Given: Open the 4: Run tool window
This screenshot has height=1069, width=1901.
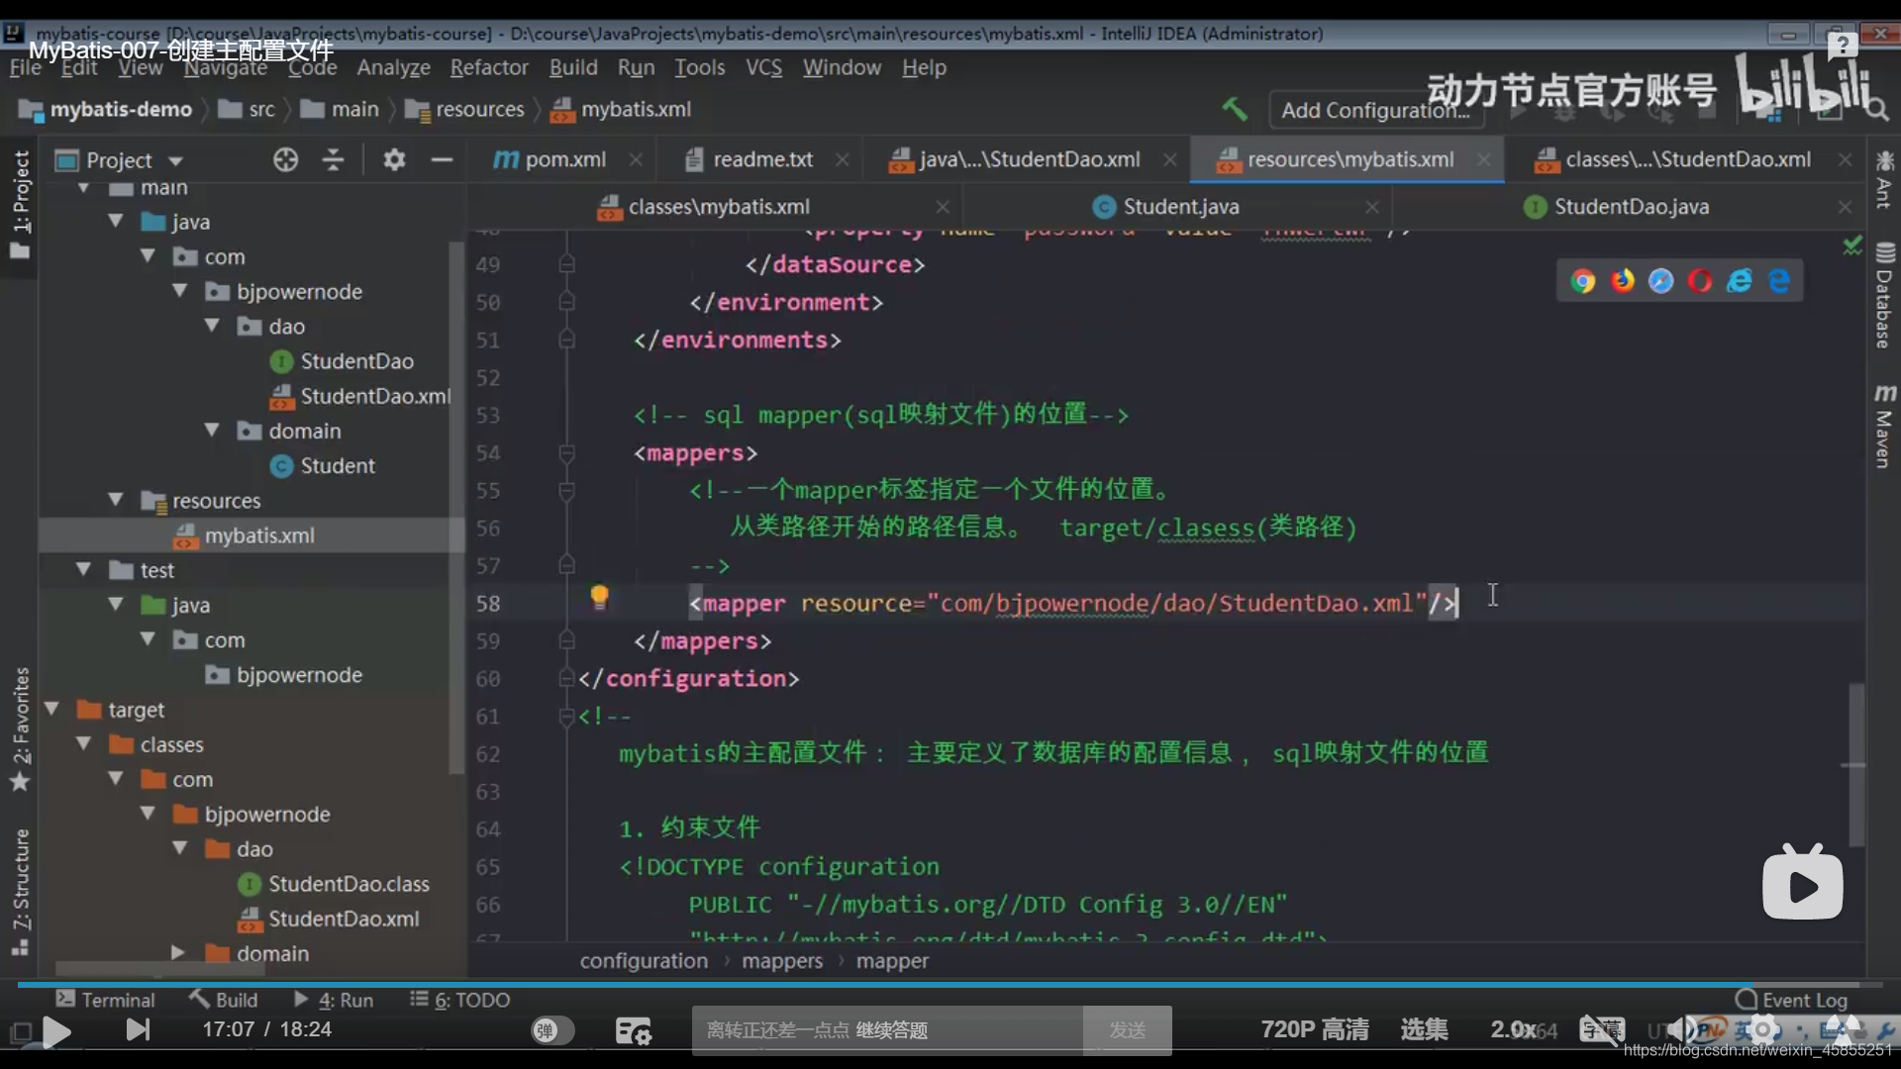Looking at the screenshot, I should [x=334, y=1000].
